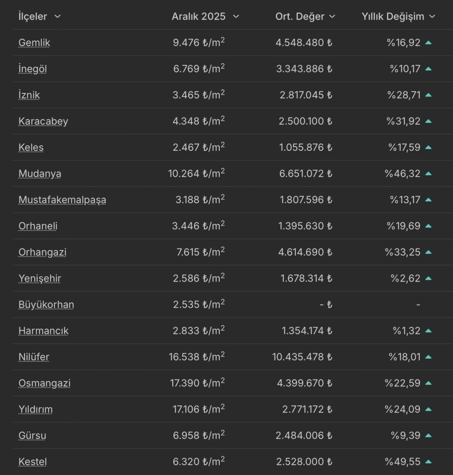This screenshot has height=475, width=453.
Task: Click the up arrow beside %2,62
Action: [428, 279]
